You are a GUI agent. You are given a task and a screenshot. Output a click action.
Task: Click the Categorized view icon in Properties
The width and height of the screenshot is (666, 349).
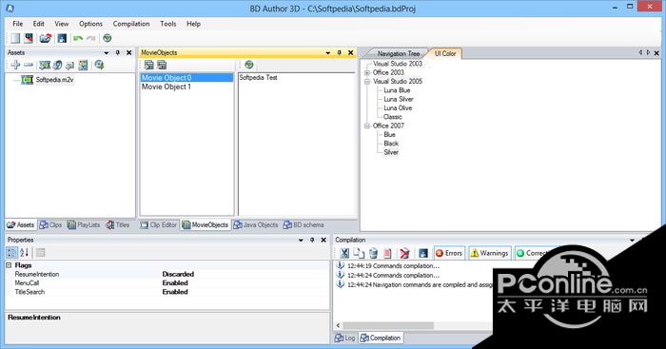point(11,253)
